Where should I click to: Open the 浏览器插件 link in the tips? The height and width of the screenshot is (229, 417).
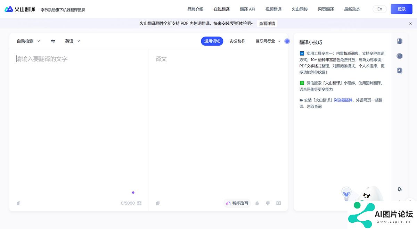343,100
